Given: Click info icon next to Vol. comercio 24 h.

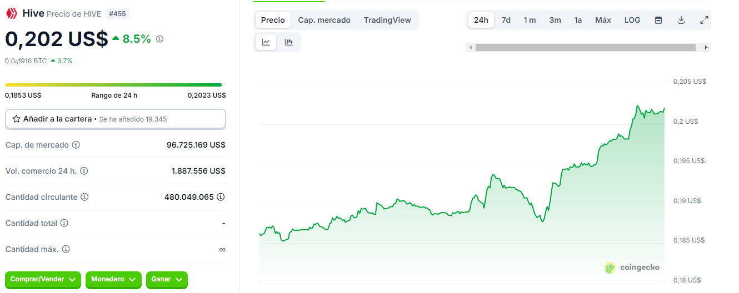Looking at the screenshot, I should point(84,171).
